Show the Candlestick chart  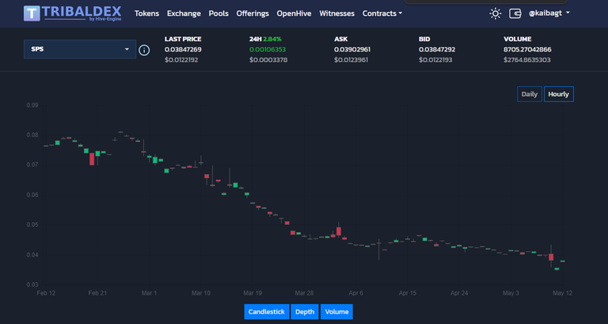click(x=266, y=311)
